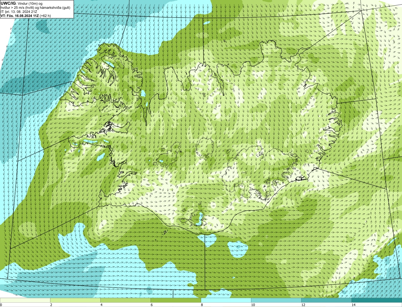Click the 12–14 m/s teal legend segment

[x=327, y=300]
